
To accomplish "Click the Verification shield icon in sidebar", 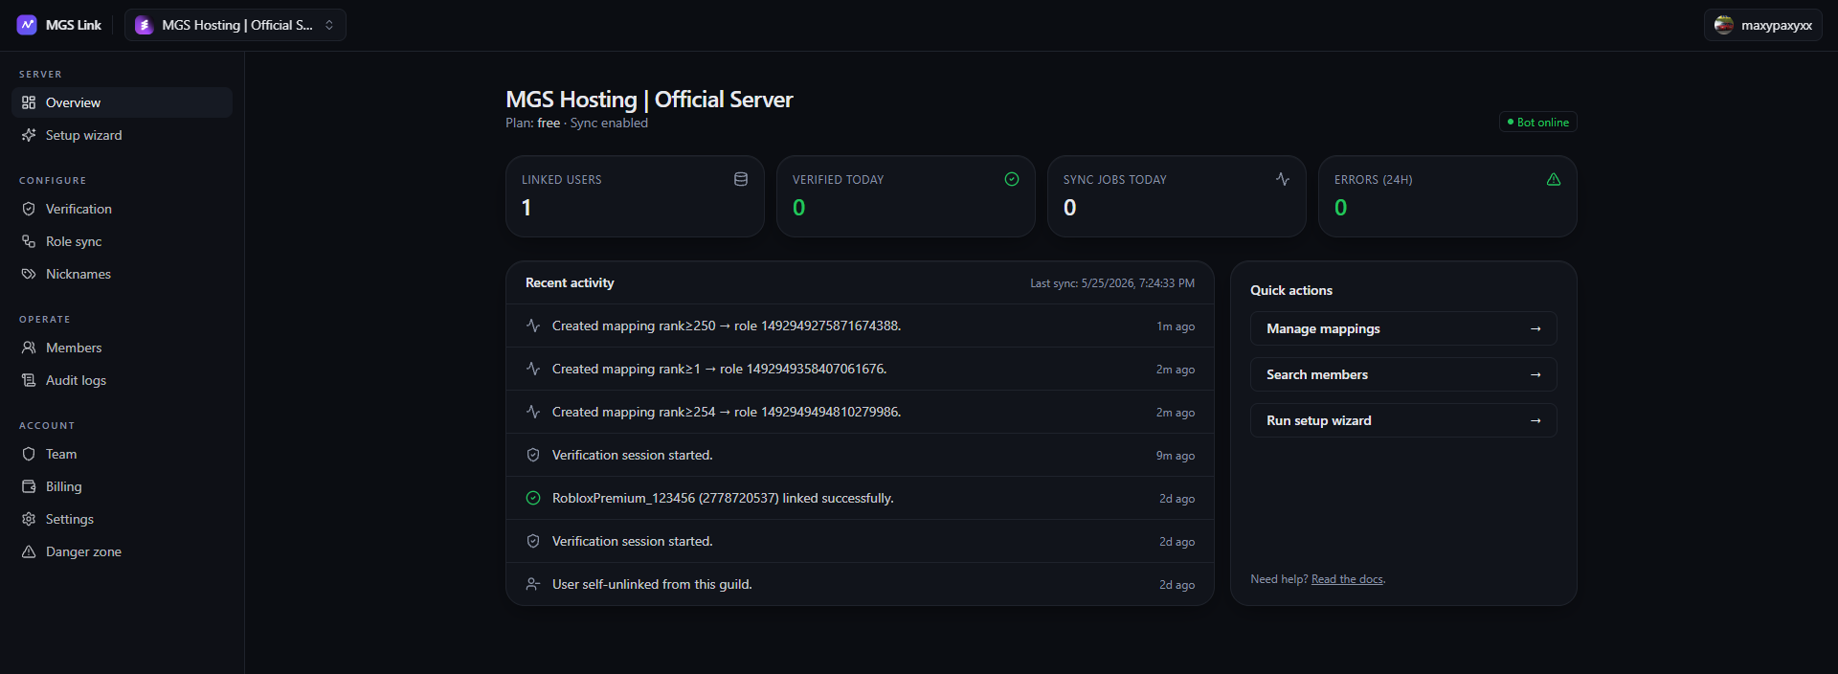I will click(x=29, y=209).
